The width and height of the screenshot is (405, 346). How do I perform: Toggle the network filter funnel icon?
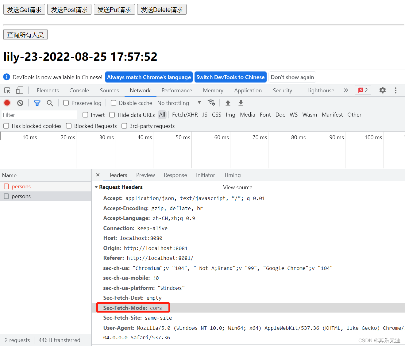[x=37, y=103]
